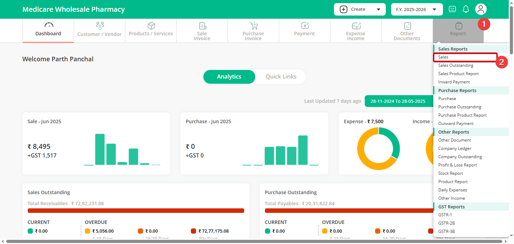The height and width of the screenshot is (244, 514).
Task: Click the Report tab
Action: point(458,30)
